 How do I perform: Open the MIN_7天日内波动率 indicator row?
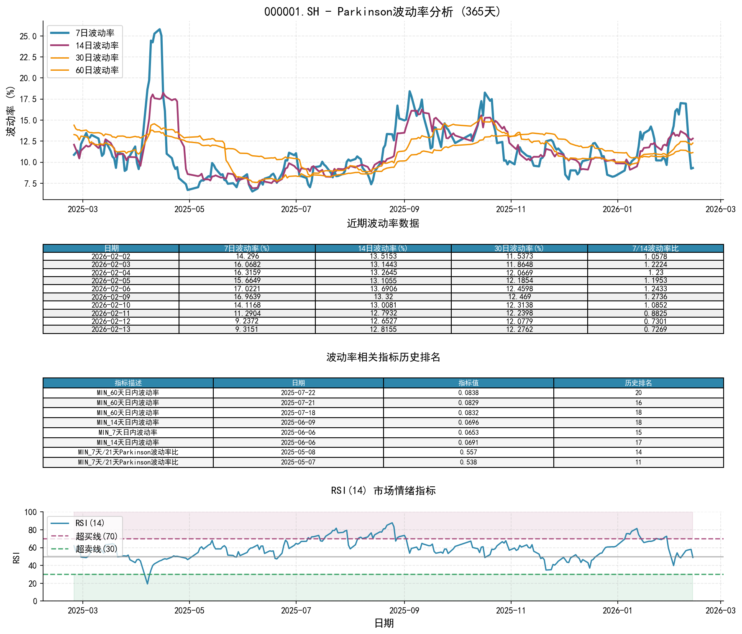point(127,432)
